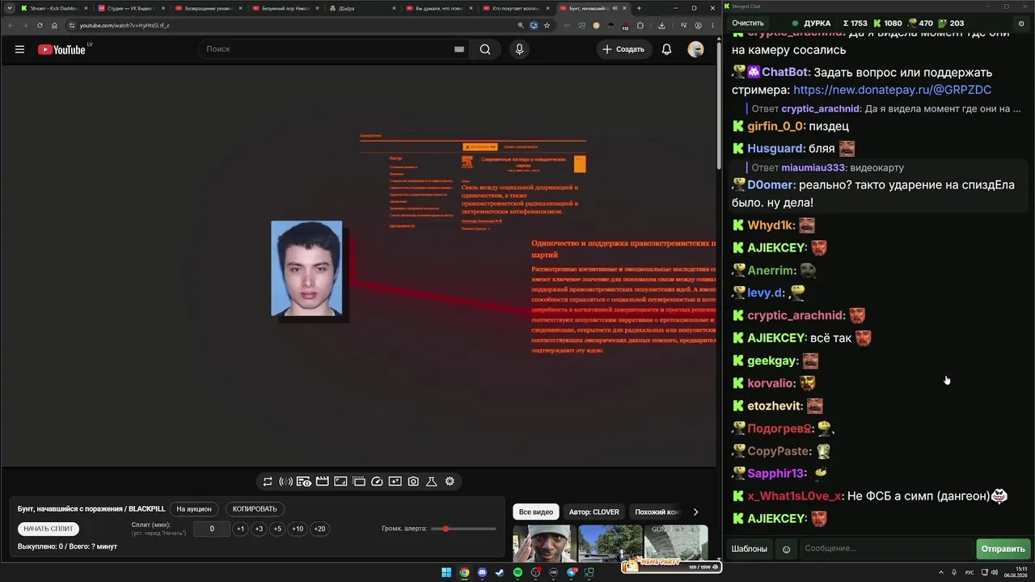Click the clapperboard icon in the player toolbar
The height and width of the screenshot is (582, 1035).
point(322,482)
